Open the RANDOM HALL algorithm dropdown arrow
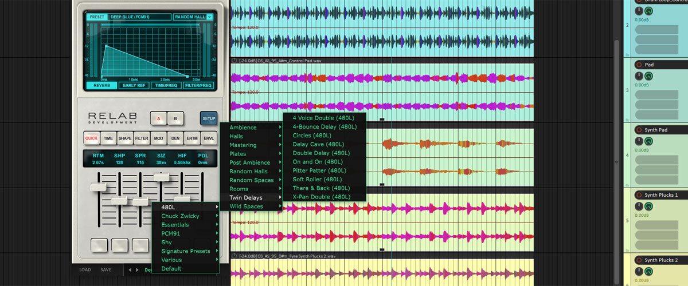 pos(209,17)
